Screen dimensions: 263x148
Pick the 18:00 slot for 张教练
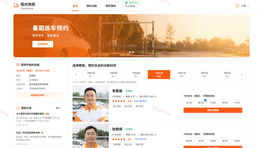click(x=237, y=141)
